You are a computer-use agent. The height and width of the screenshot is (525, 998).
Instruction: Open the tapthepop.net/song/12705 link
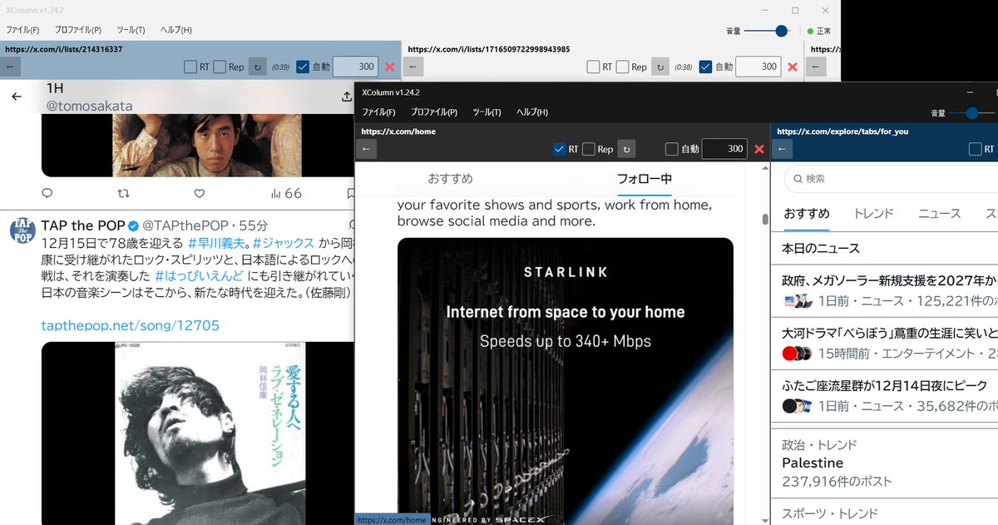[x=131, y=325]
